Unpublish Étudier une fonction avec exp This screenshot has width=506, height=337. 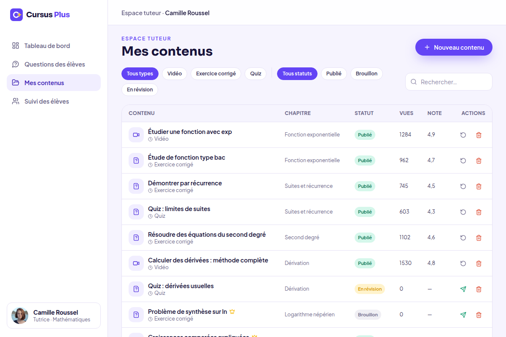(463, 135)
